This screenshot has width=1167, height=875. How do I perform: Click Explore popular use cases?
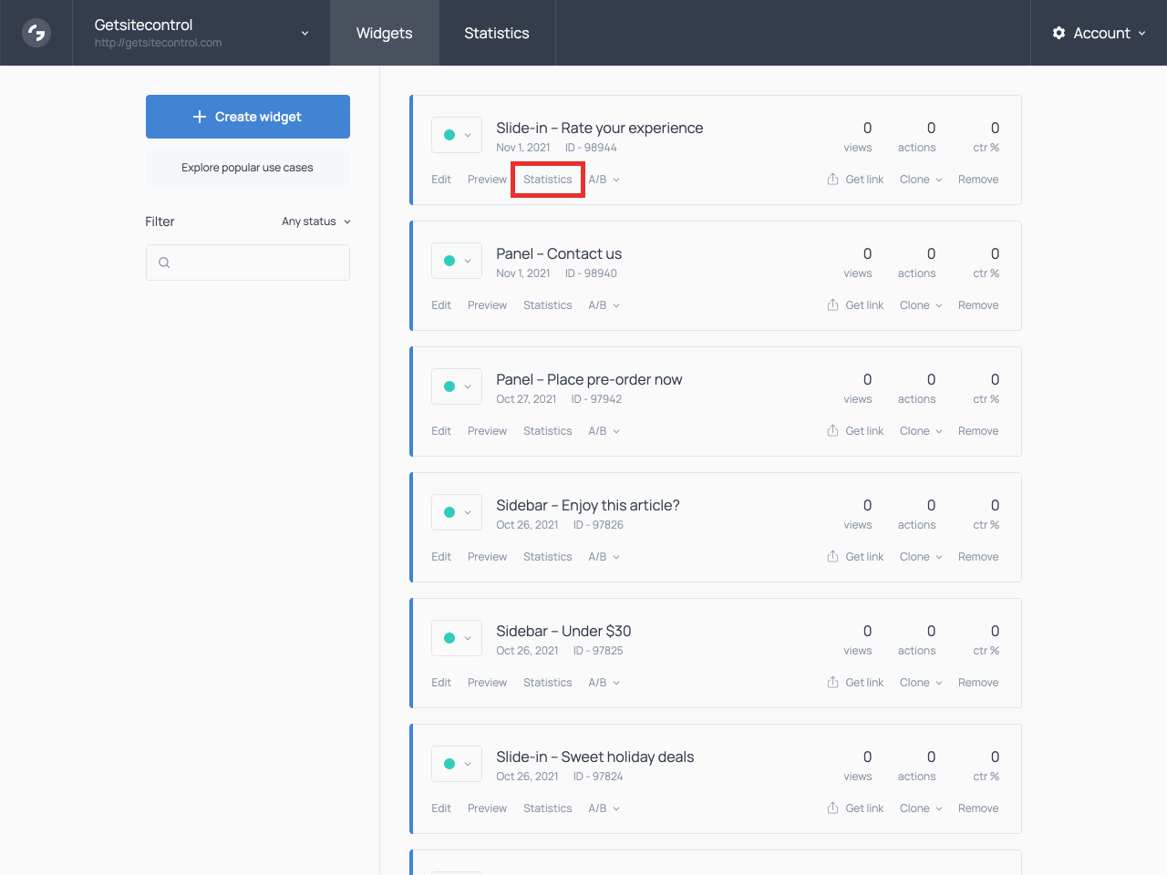247,168
